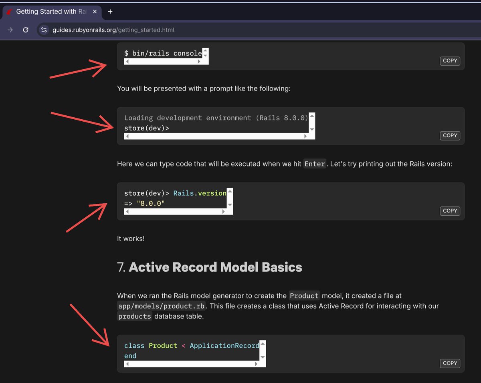Screen dimensions: 481x383
Task: Click the inline Enter key code label
Action: pyautogui.click(x=315, y=164)
